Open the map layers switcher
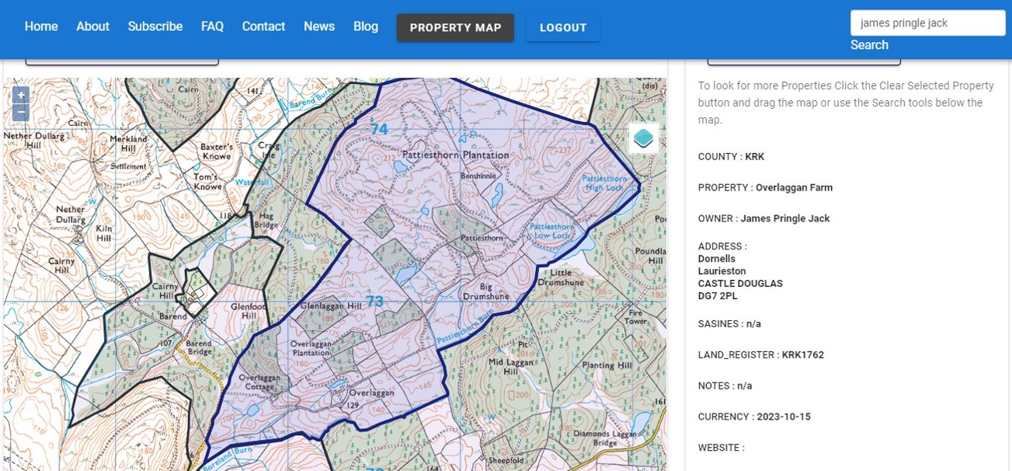Screen dimensions: 1012x471 (x=643, y=139)
